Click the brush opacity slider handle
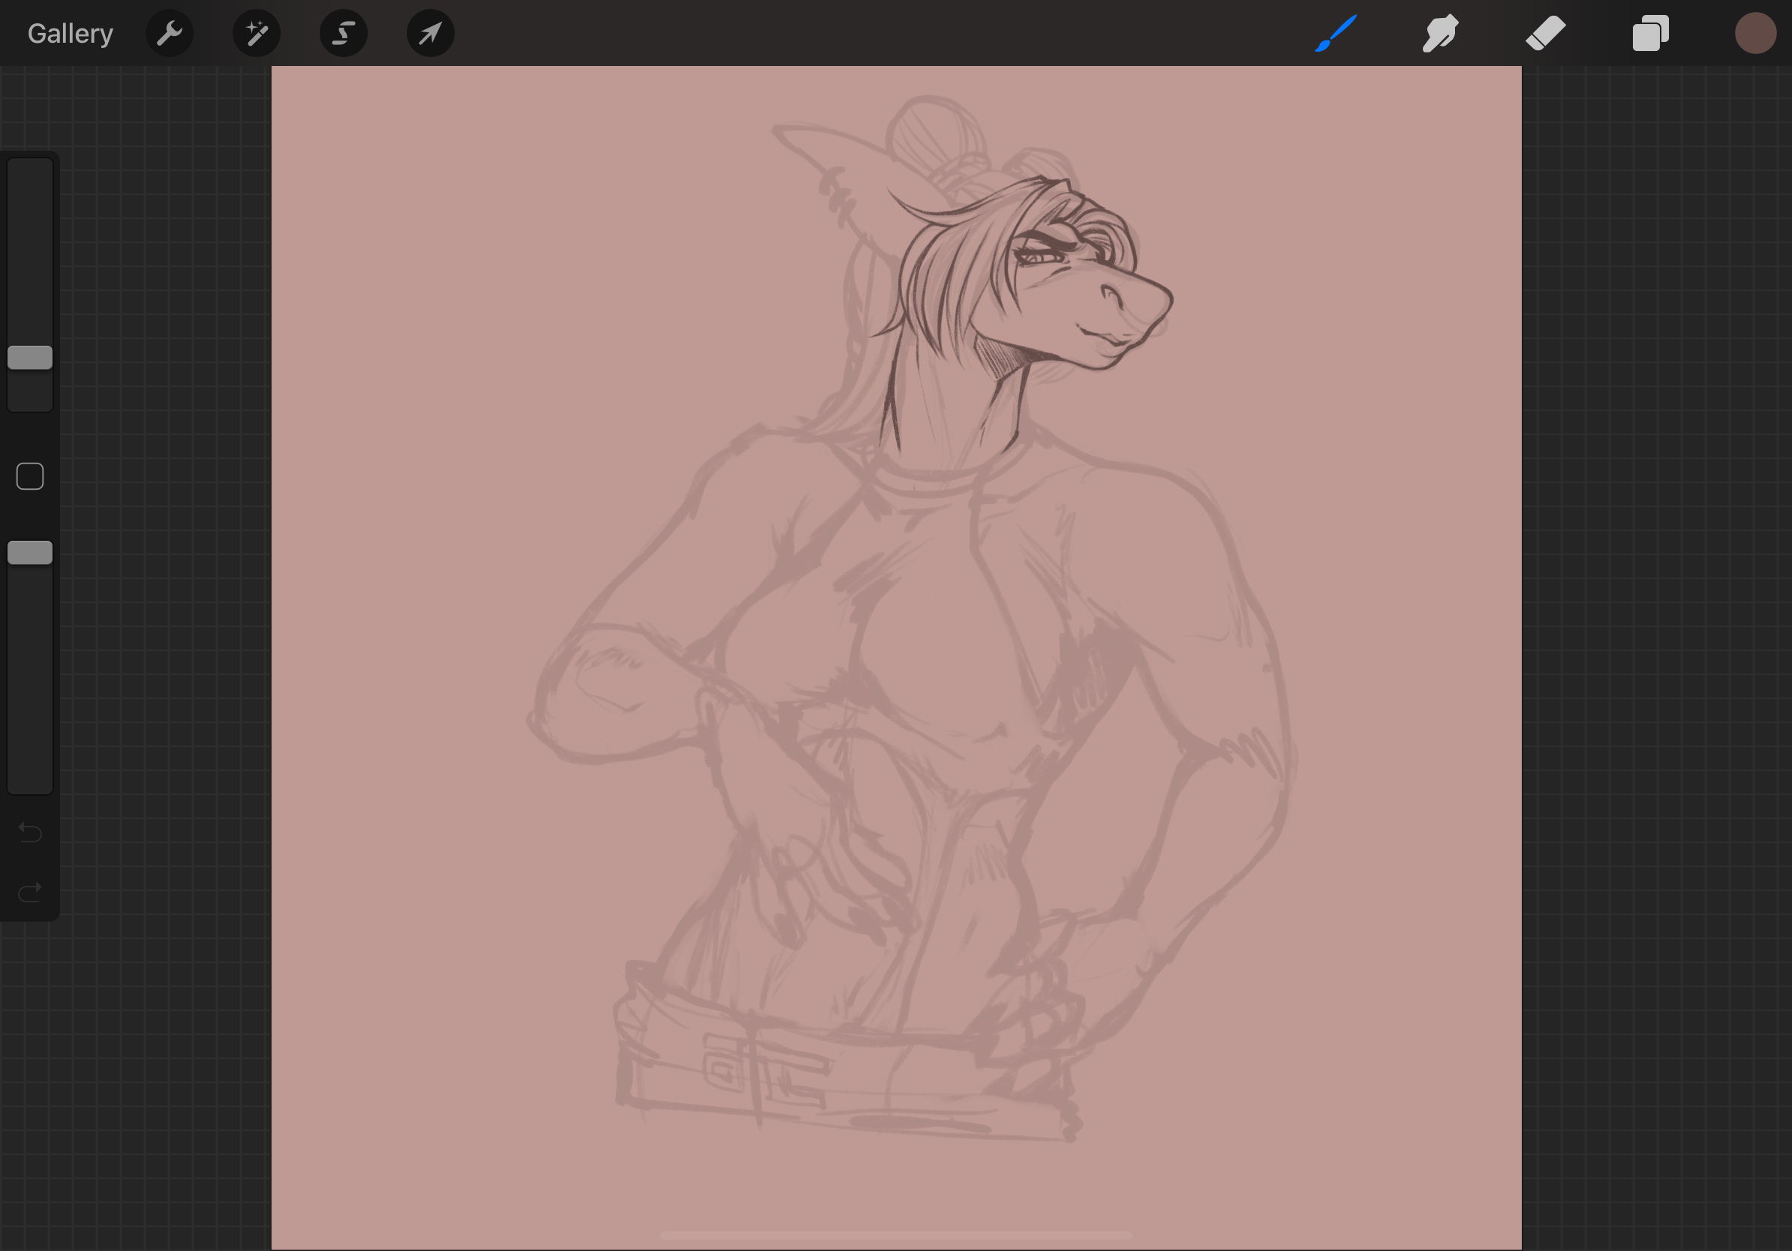Screen dimensions: 1792x1251 (x=30, y=552)
